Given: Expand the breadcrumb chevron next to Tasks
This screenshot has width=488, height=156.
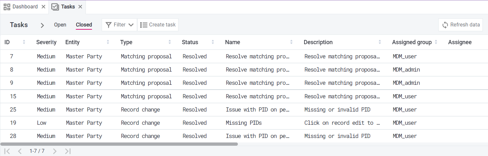Looking at the screenshot, I should [x=42, y=25].
